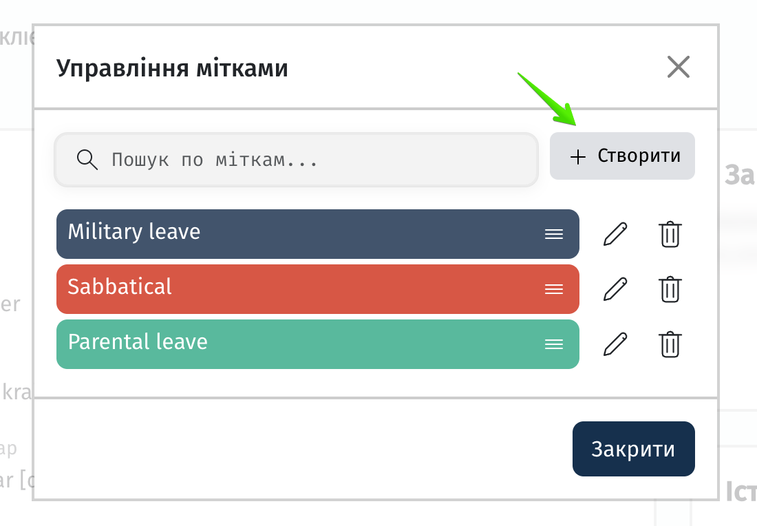Viewport: 757px width, 526px height.
Task: Remove the Sabbatical label using its trash icon
Action: click(670, 289)
